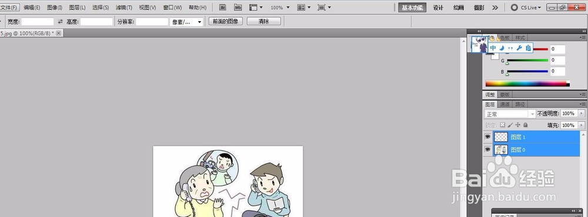
Task: Open the 窗口(W) menu
Action: point(172,8)
